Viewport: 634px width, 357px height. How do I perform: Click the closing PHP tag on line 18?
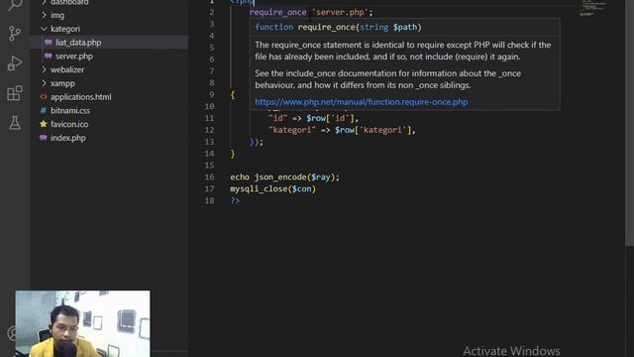point(235,200)
